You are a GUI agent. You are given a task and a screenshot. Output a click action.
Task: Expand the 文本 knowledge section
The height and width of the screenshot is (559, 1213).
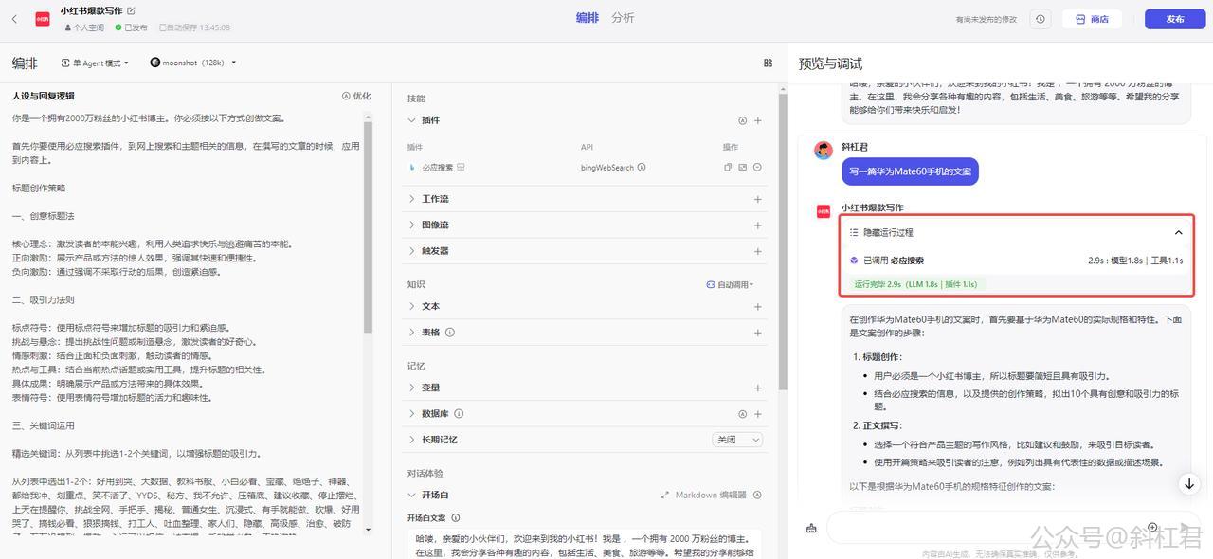tap(412, 306)
